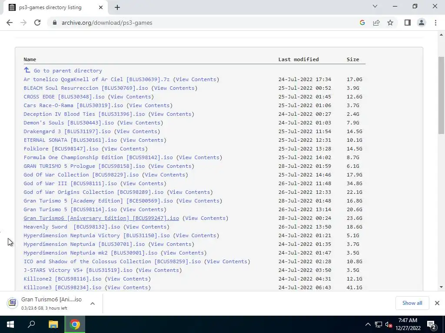Open CROSS EDGE iso link
This screenshot has width=445, height=333.
click(64, 97)
